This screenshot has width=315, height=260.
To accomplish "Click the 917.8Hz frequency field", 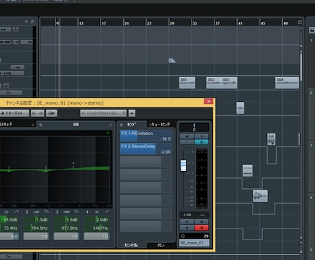I will click(66, 228).
